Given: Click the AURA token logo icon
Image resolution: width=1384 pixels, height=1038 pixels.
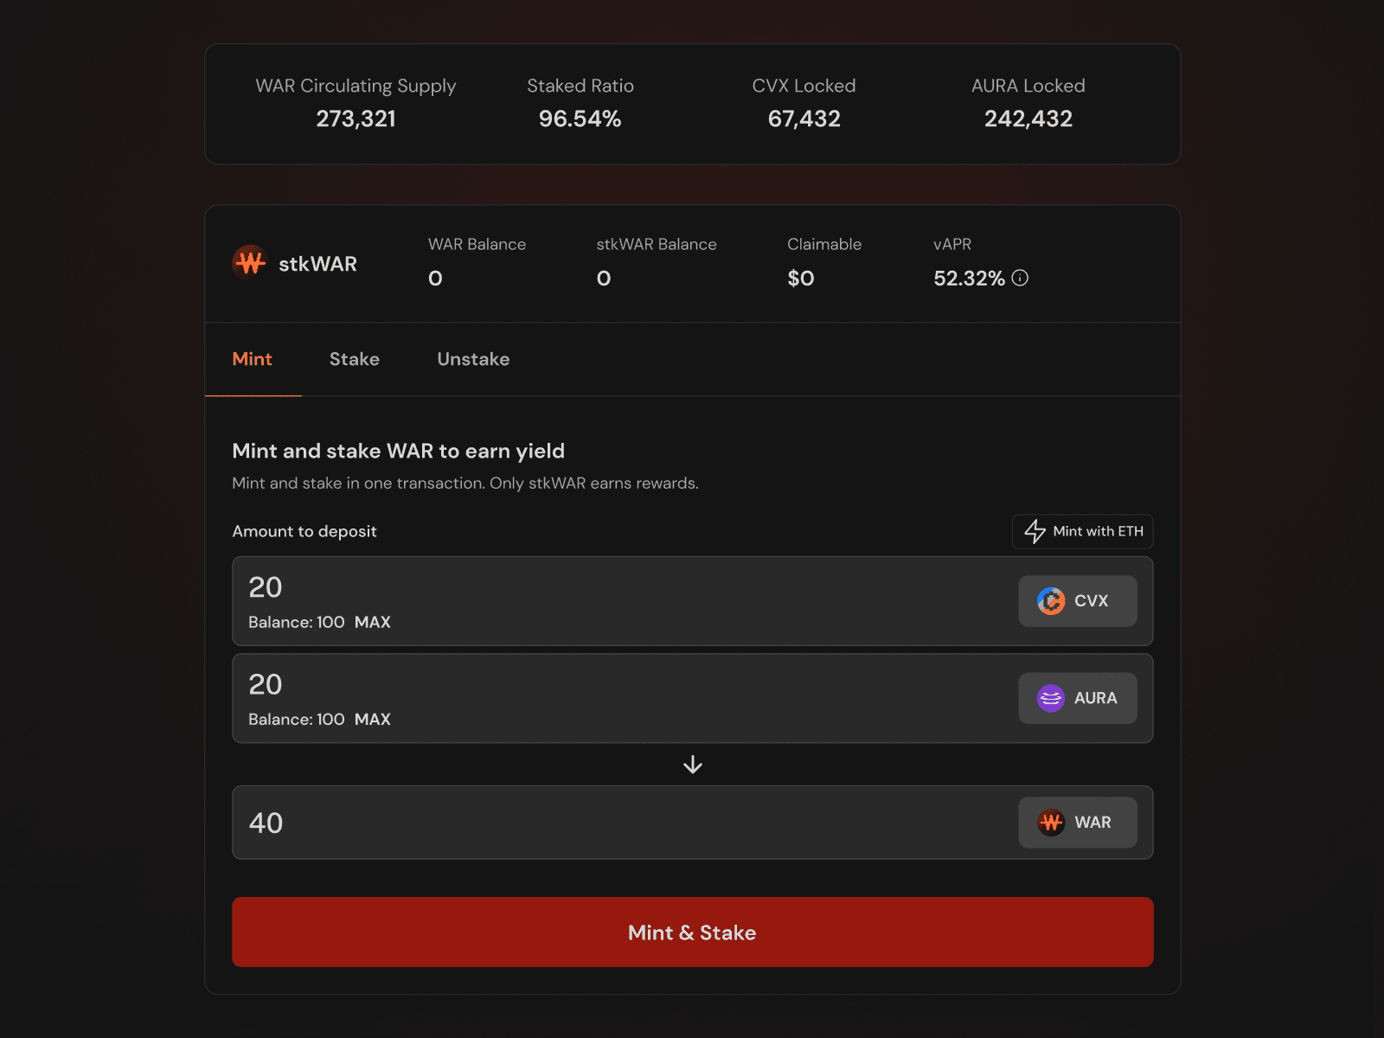Looking at the screenshot, I should point(1051,698).
